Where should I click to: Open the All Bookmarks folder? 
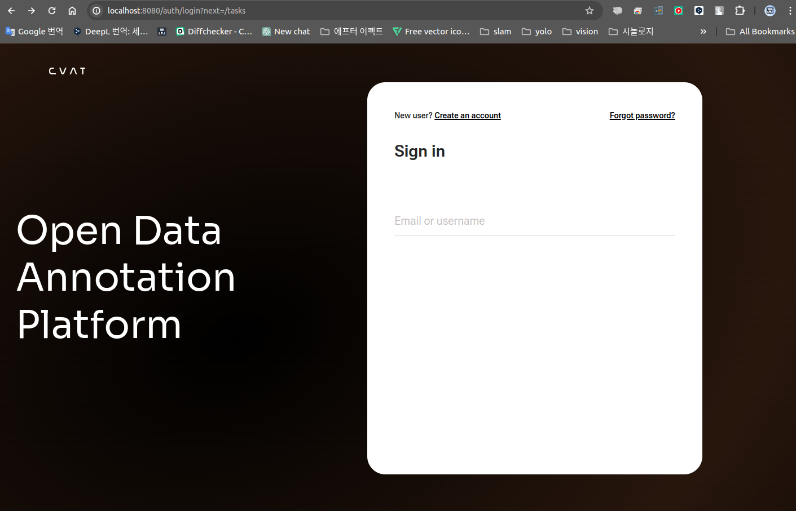point(760,32)
